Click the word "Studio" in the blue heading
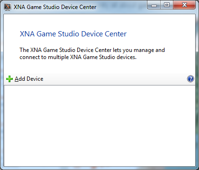This screenshot has height=170, width=199. coord(68,34)
